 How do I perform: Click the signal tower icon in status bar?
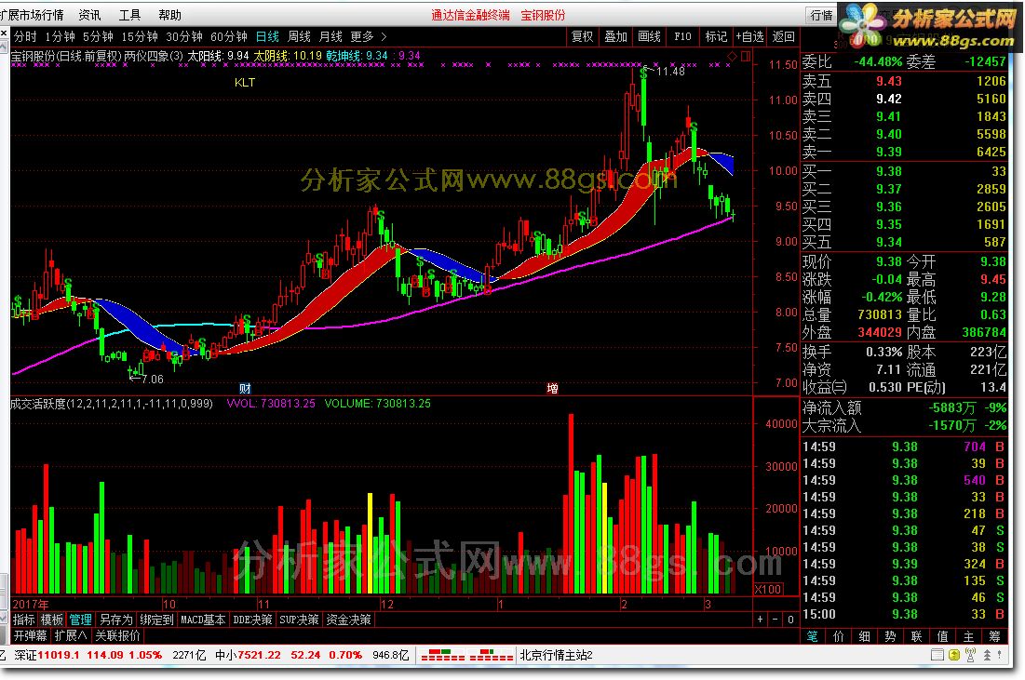tap(970, 655)
